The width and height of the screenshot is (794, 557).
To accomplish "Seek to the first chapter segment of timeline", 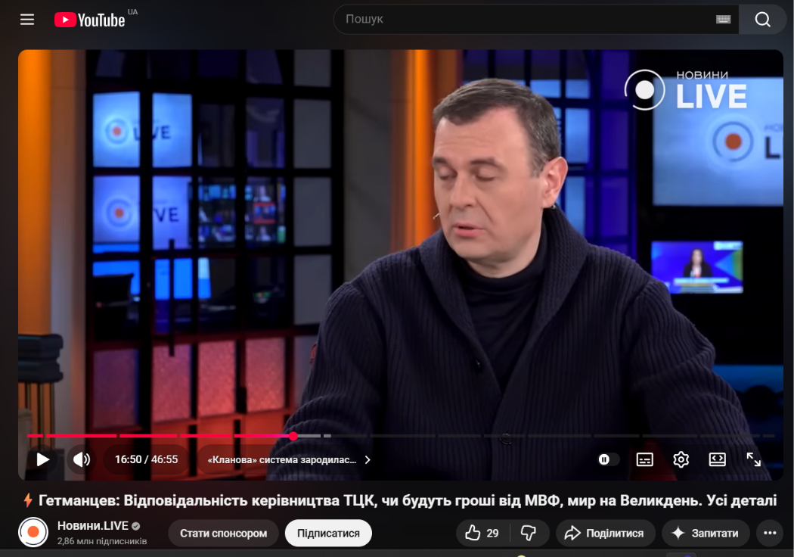I will click(35, 436).
